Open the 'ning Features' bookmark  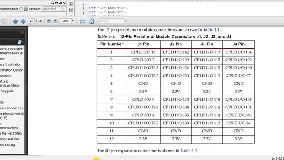10,139
